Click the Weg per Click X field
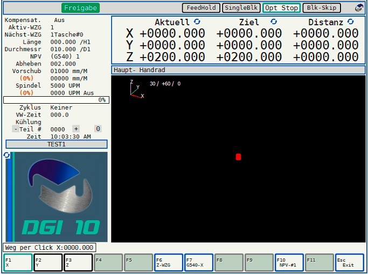 click(49, 248)
